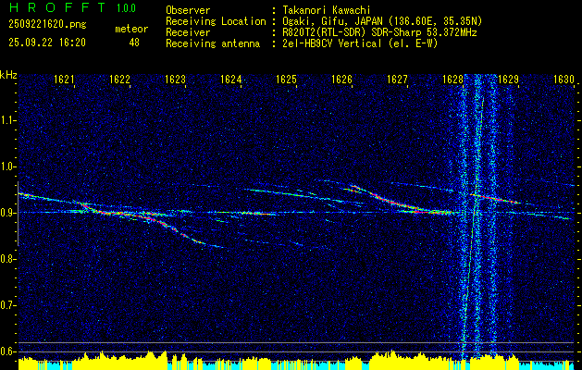Click time marker 1622
582x370 pixels.
tap(120, 80)
